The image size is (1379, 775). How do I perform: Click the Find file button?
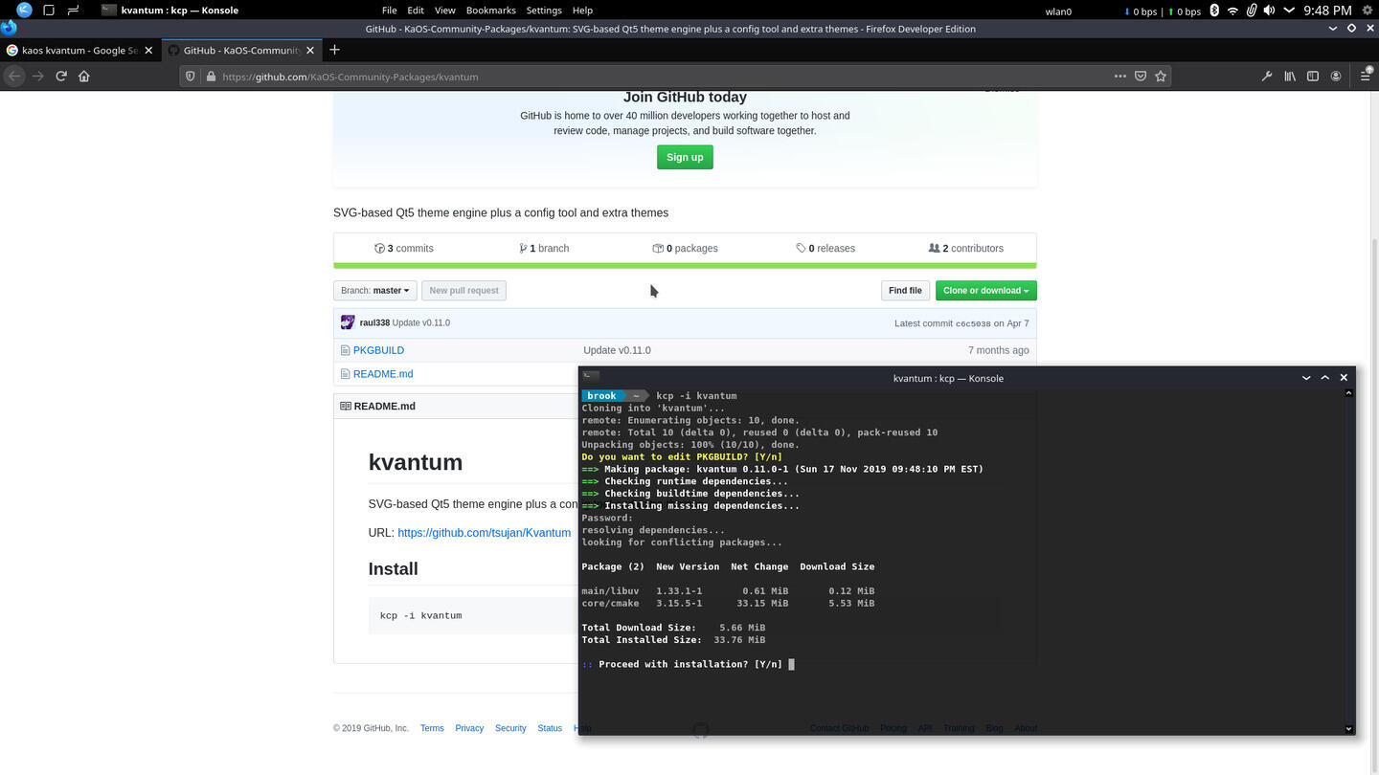pos(905,290)
